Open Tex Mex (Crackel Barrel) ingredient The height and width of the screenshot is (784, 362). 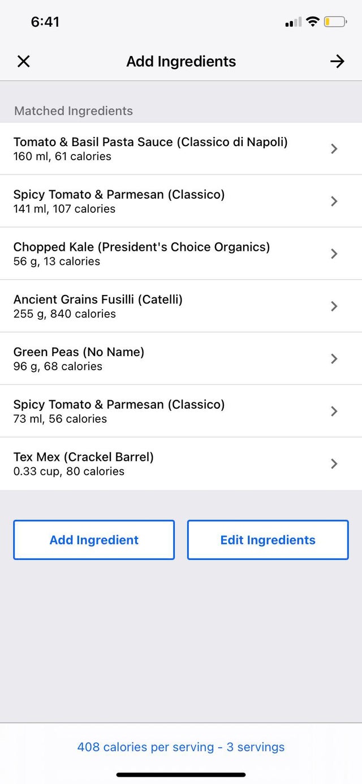pos(83,464)
